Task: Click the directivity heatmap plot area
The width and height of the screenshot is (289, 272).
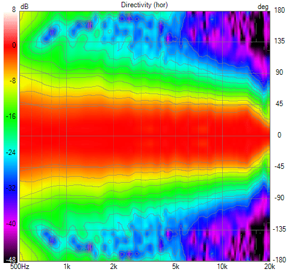Action: coord(144,136)
